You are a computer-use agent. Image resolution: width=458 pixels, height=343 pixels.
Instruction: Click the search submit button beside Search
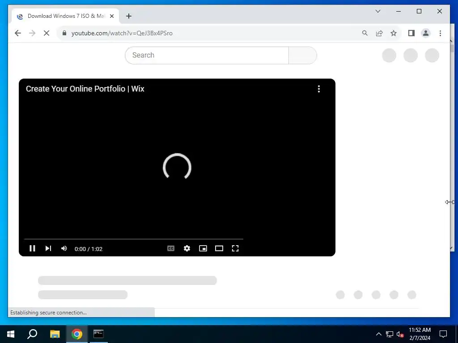(303, 55)
